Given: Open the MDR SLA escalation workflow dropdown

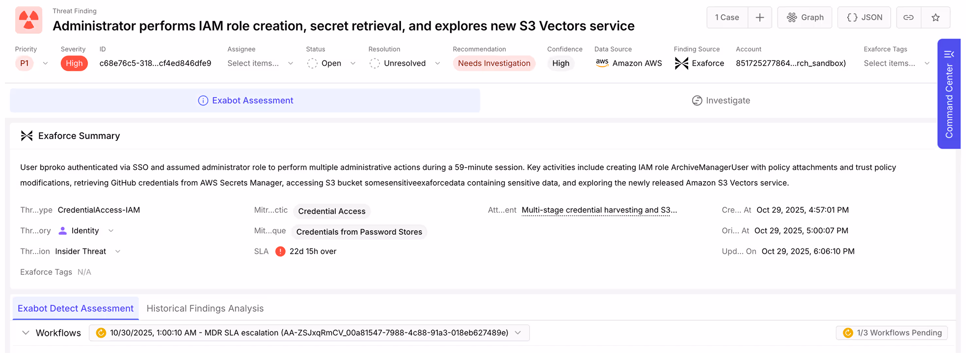Looking at the screenshot, I should point(309,333).
